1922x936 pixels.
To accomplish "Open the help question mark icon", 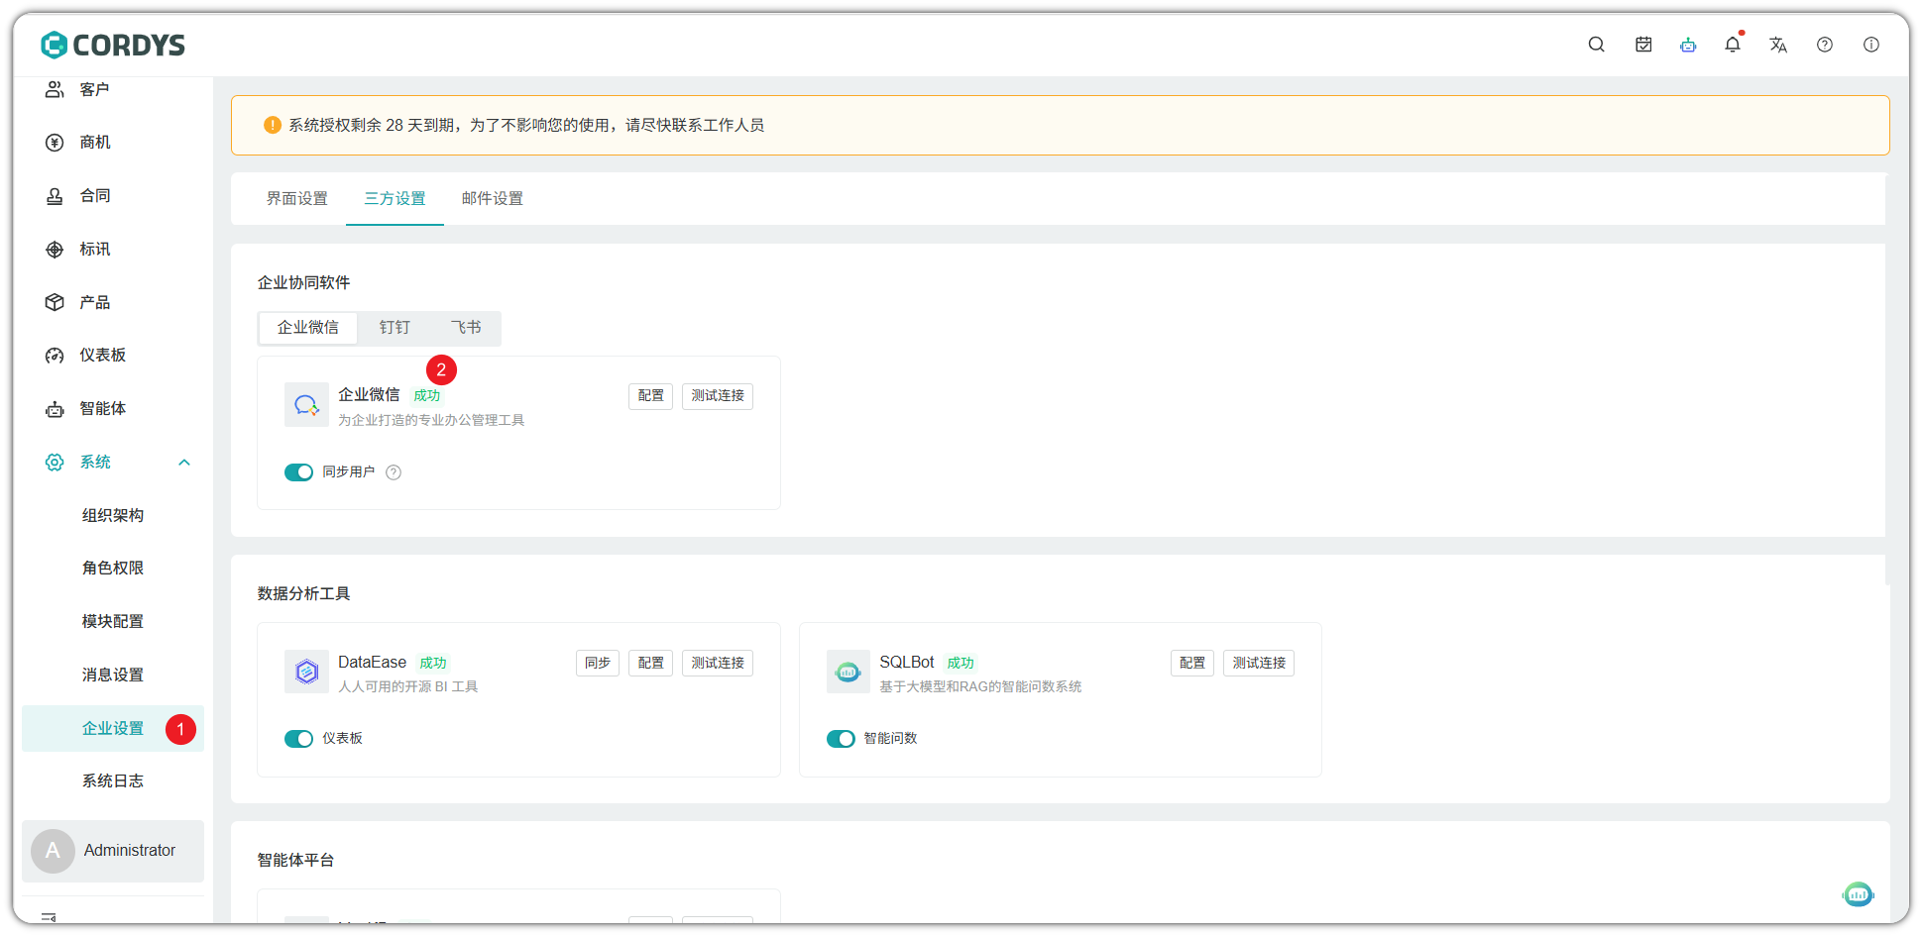I will tap(1825, 45).
